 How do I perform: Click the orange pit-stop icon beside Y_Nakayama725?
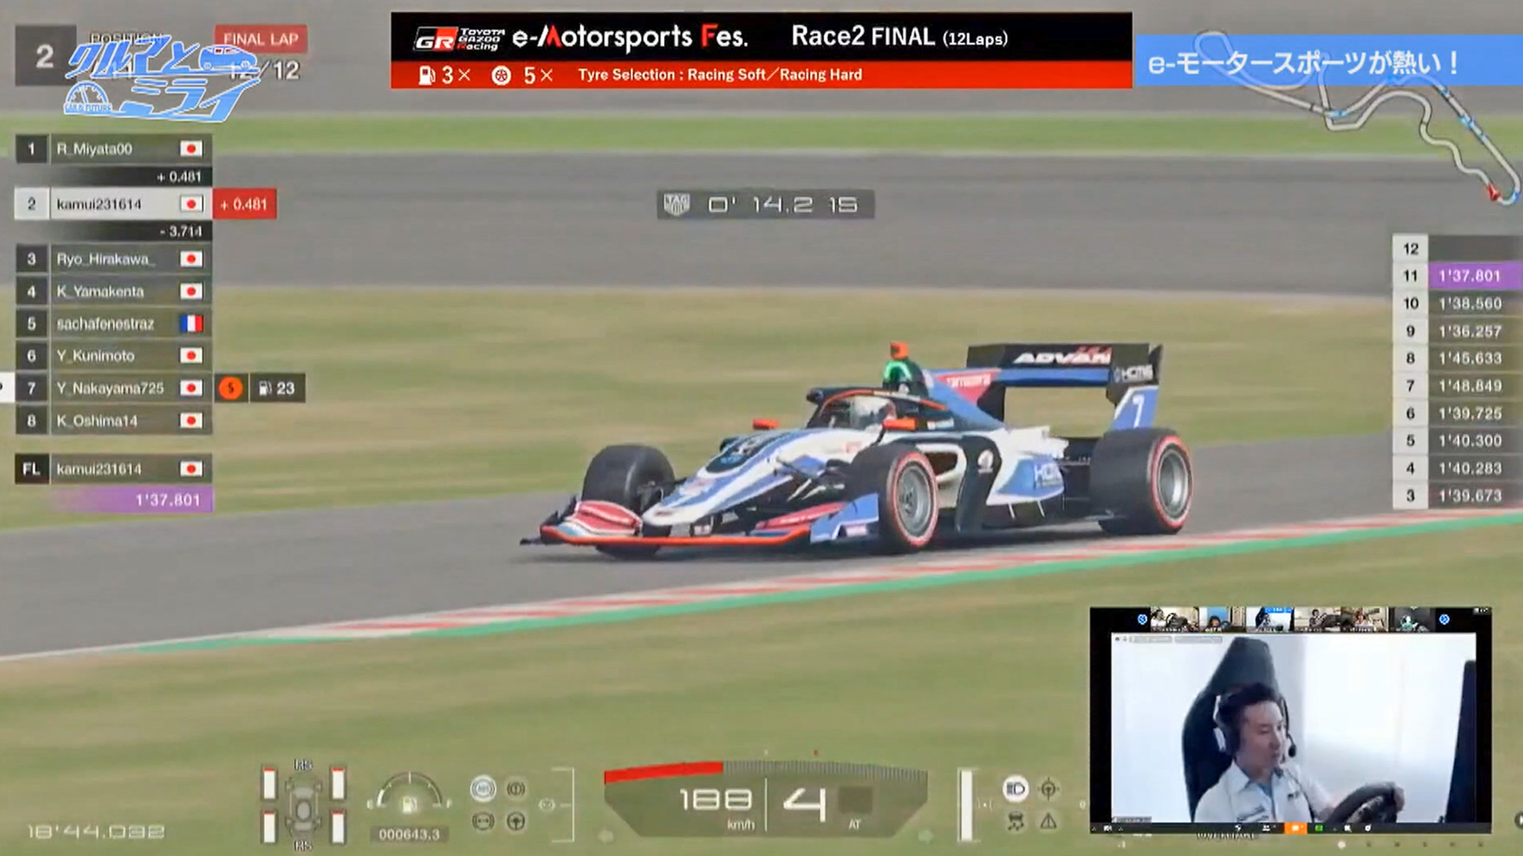click(x=231, y=388)
